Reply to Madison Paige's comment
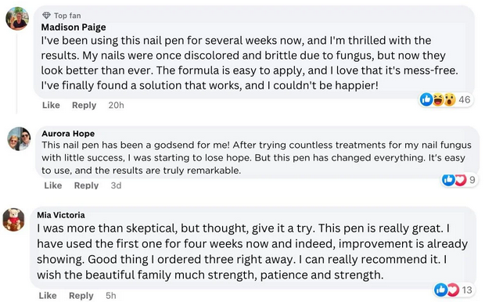 point(84,105)
